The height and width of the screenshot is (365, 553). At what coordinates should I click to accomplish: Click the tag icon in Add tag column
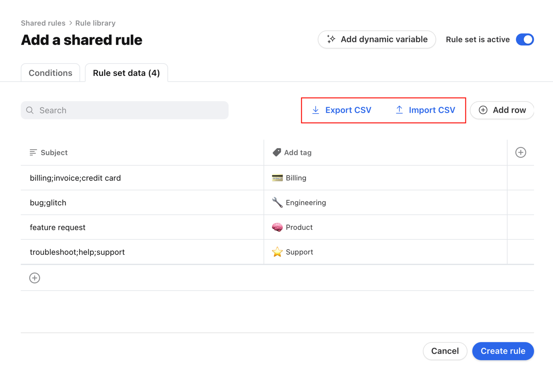tap(276, 152)
